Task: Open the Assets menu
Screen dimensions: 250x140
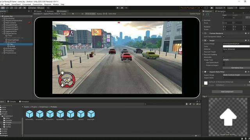Action: [x=7, y=4]
